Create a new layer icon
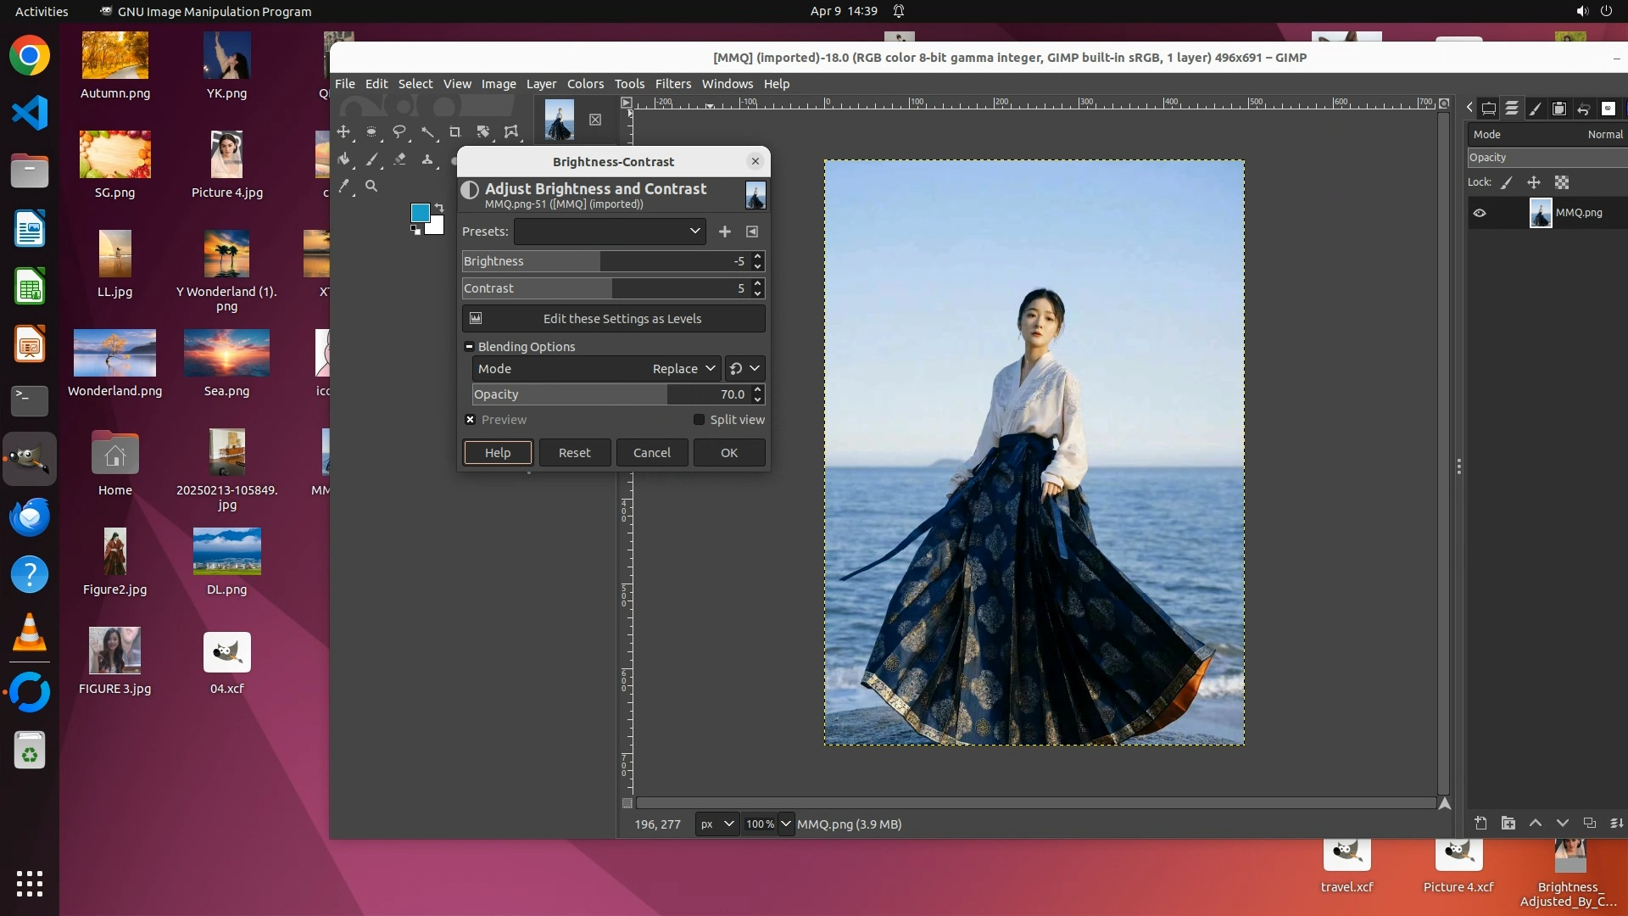Viewport: 1628px width, 916px height. click(1480, 823)
